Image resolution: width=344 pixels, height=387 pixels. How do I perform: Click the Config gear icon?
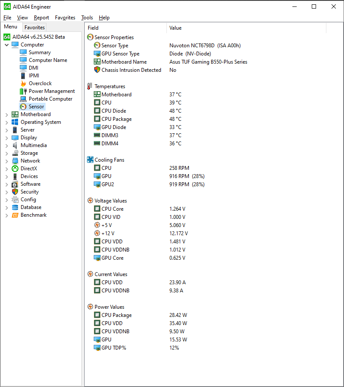15,200
